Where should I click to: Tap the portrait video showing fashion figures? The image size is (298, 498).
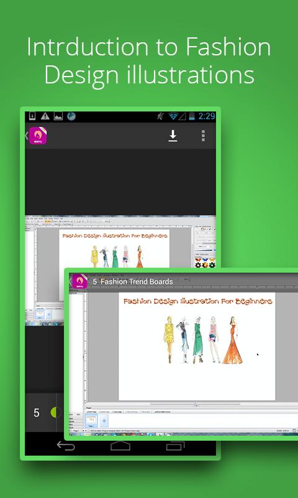[x=120, y=271]
